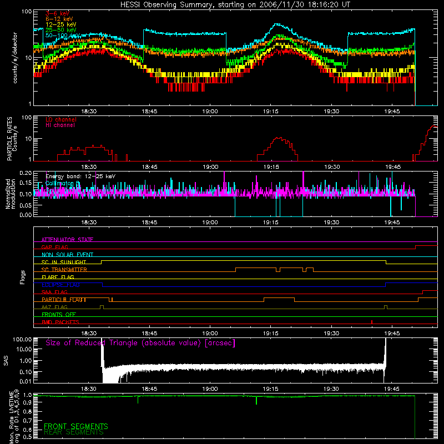Image resolution: width=444 pixels, height=444 pixels.
Task: Click the vertical 'Flags' axis label
Action: click(x=23, y=277)
